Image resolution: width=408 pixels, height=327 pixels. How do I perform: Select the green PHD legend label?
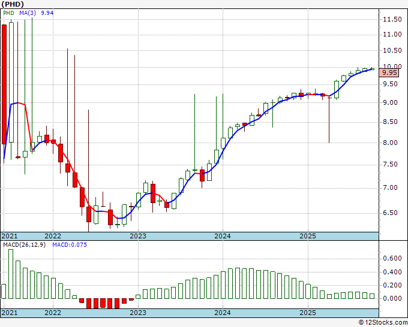click(x=8, y=13)
